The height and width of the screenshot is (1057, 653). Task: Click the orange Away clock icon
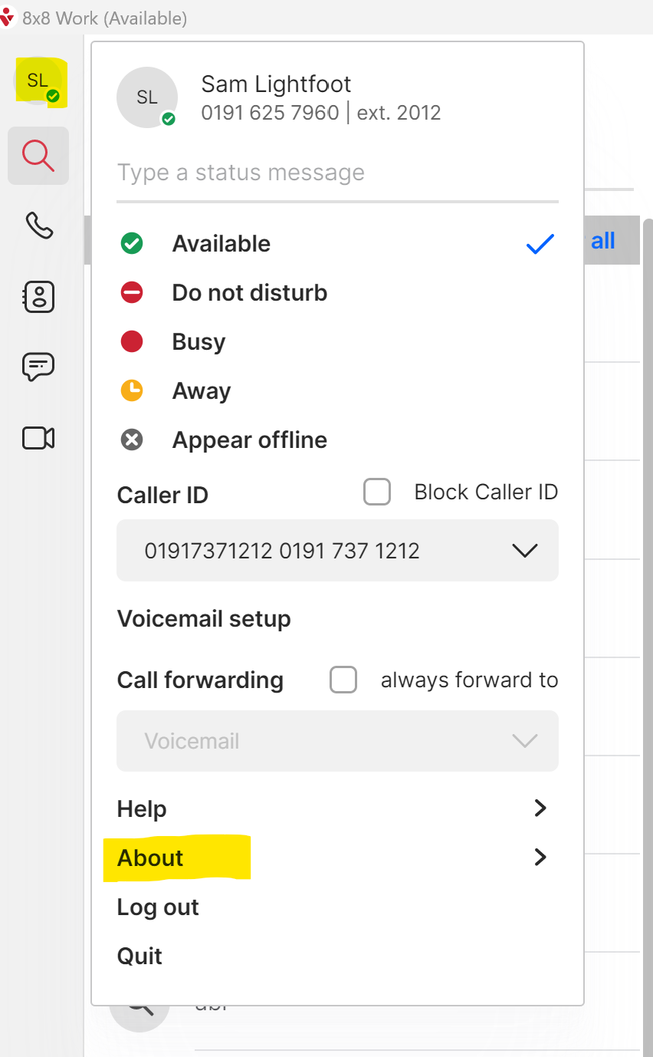[132, 391]
